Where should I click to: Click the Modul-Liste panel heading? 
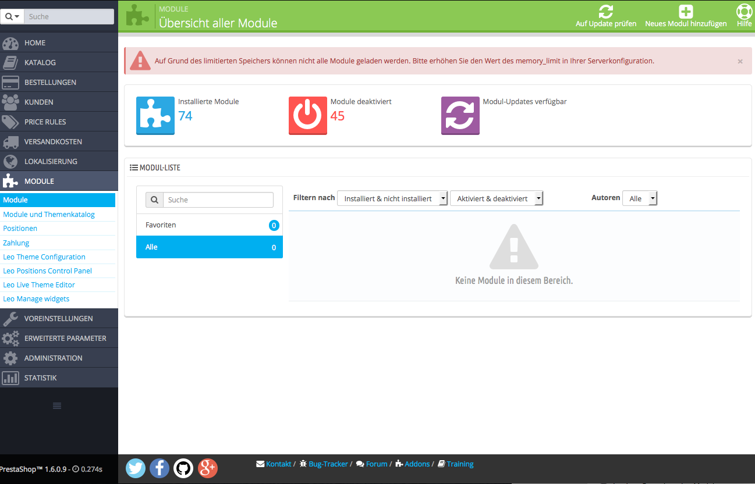(x=155, y=168)
